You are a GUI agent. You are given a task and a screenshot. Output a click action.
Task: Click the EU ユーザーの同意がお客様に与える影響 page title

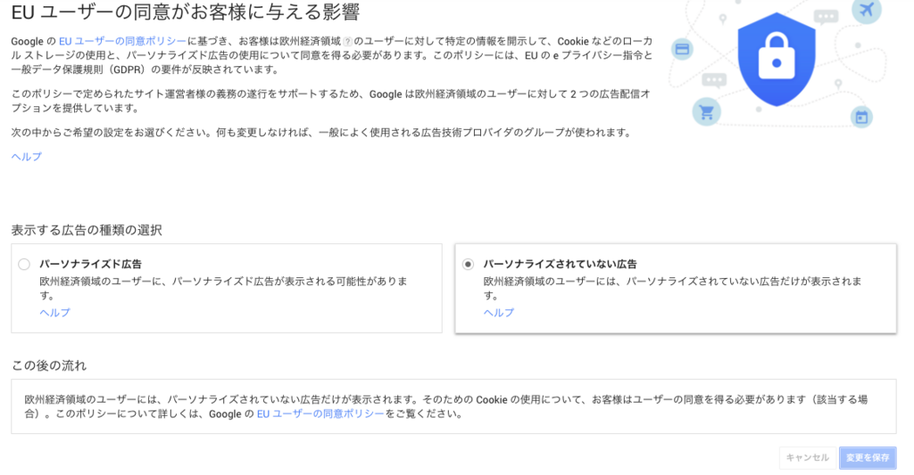186,12
